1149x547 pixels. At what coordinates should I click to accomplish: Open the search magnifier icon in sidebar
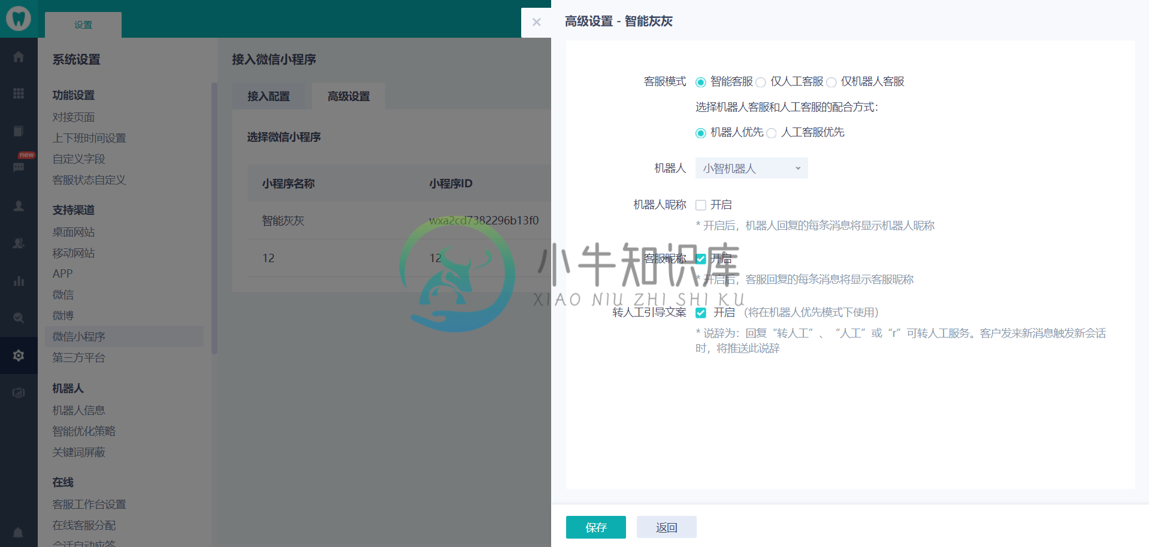19,318
